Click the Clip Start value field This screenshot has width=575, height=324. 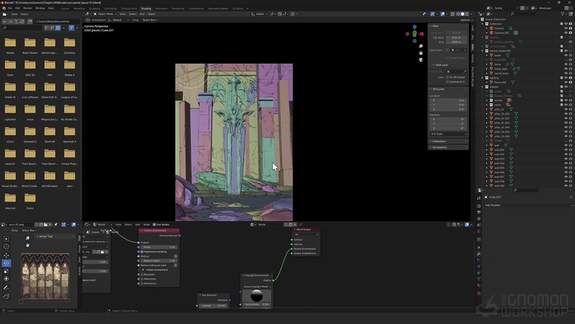[456, 38]
